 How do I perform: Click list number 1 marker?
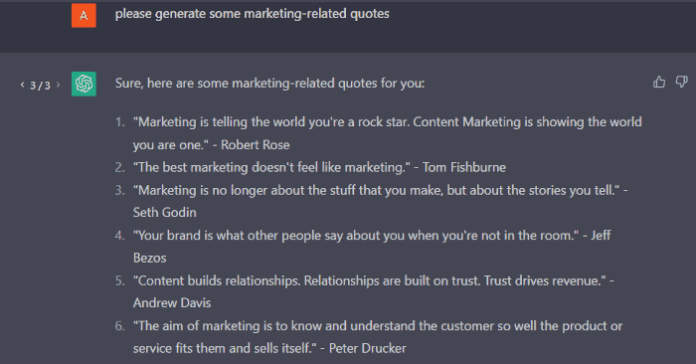click(120, 122)
